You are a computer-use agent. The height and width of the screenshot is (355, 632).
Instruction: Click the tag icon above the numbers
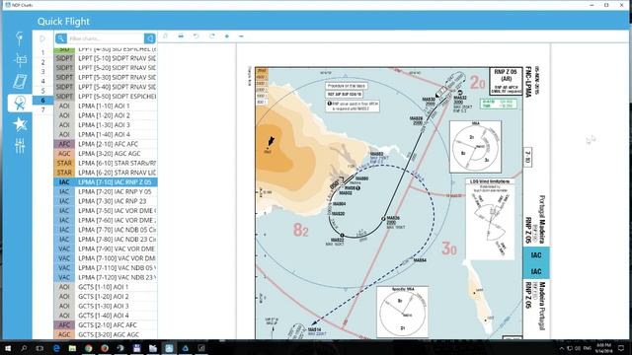click(x=42, y=39)
